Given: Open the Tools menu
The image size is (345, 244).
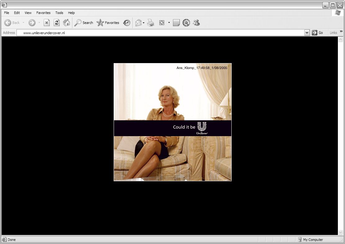Looking at the screenshot, I should pyautogui.click(x=59, y=13).
